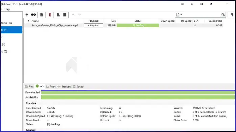Sort by the Name column header
This screenshot has width=236, height=132.
(35, 21)
